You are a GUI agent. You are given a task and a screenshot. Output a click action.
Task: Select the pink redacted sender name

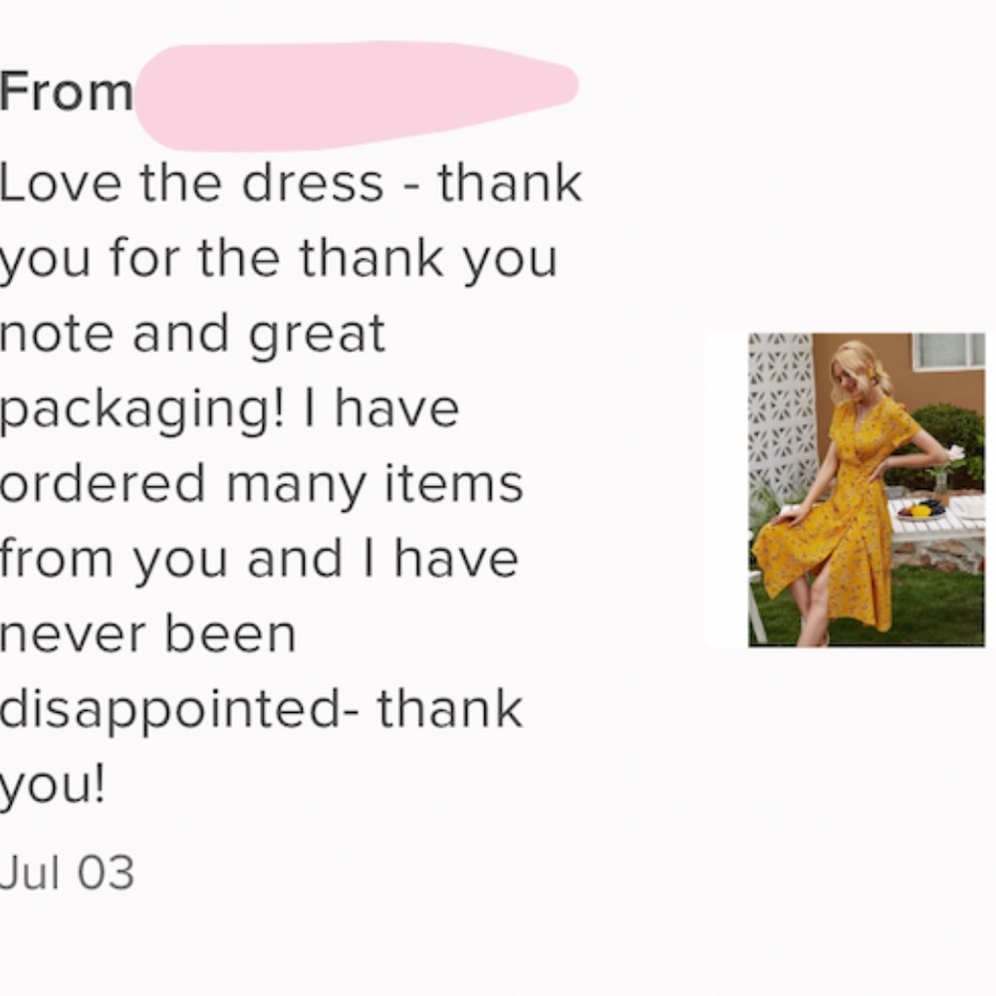(355, 94)
